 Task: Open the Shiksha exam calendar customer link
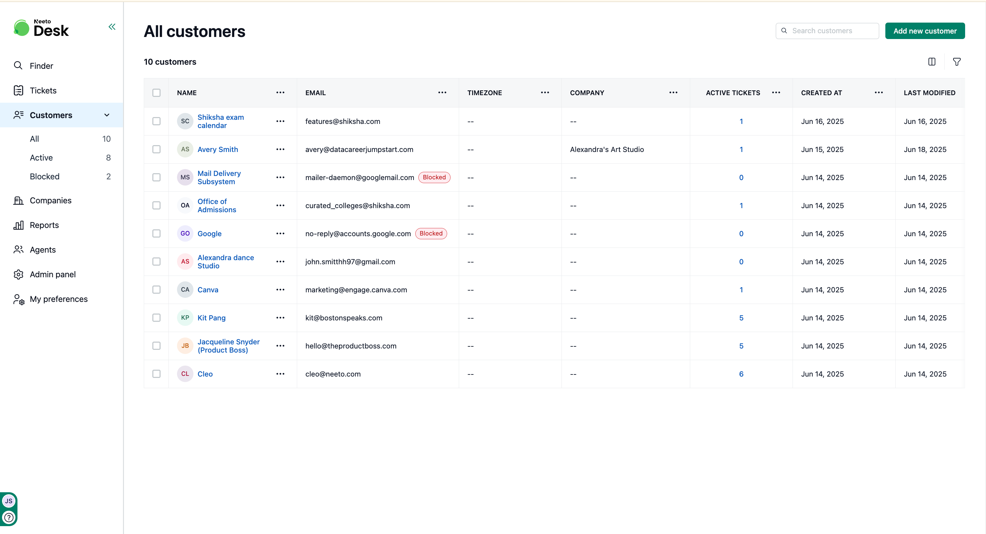[x=220, y=121]
